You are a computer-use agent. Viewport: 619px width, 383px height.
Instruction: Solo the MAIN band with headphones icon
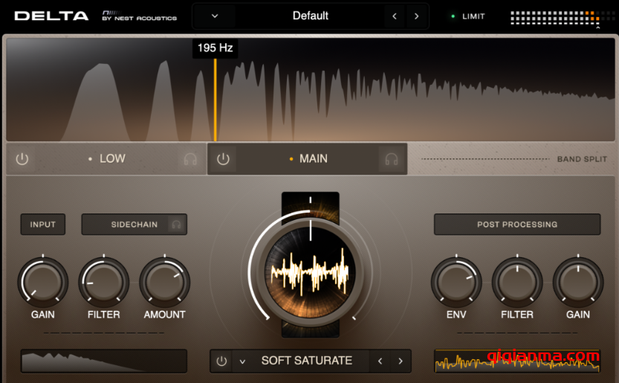click(391, 159)
